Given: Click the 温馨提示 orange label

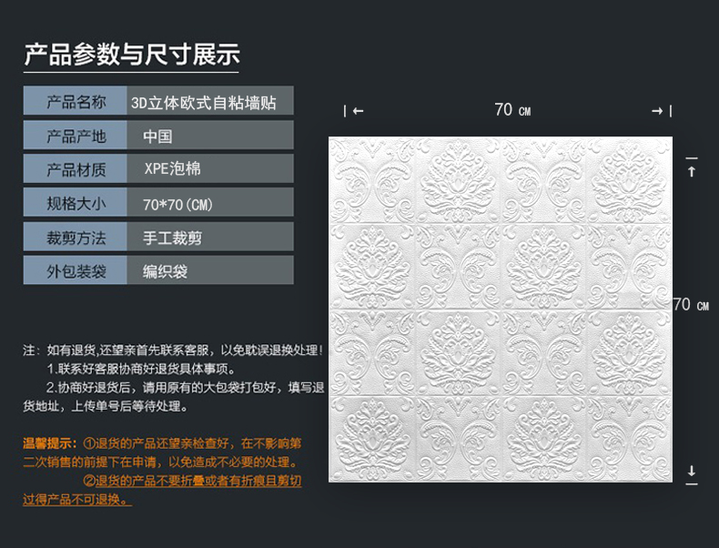Looking at the screenshot, I should (47, 443).
